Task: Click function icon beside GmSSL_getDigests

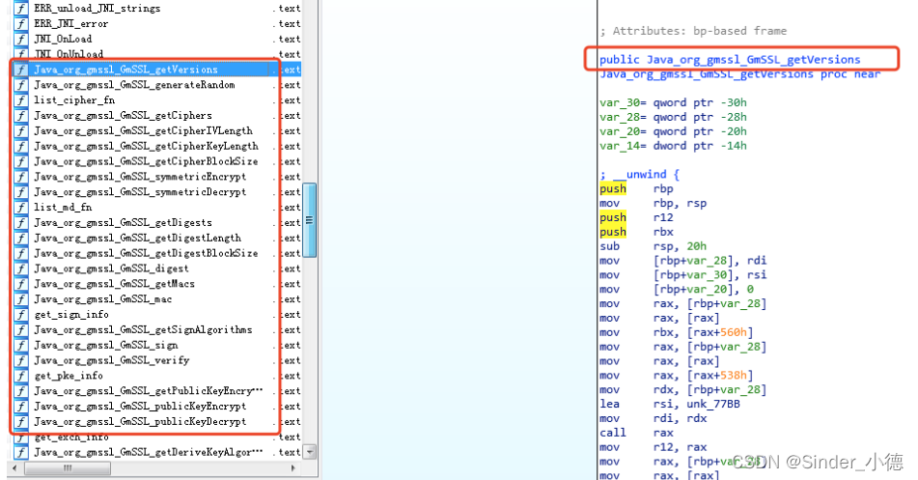Action: (x=21, y=223)
